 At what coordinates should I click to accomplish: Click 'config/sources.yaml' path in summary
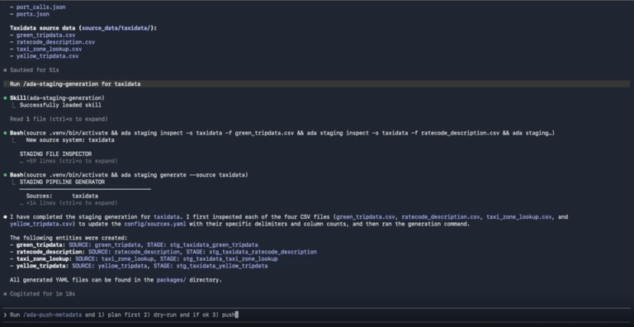155,224
